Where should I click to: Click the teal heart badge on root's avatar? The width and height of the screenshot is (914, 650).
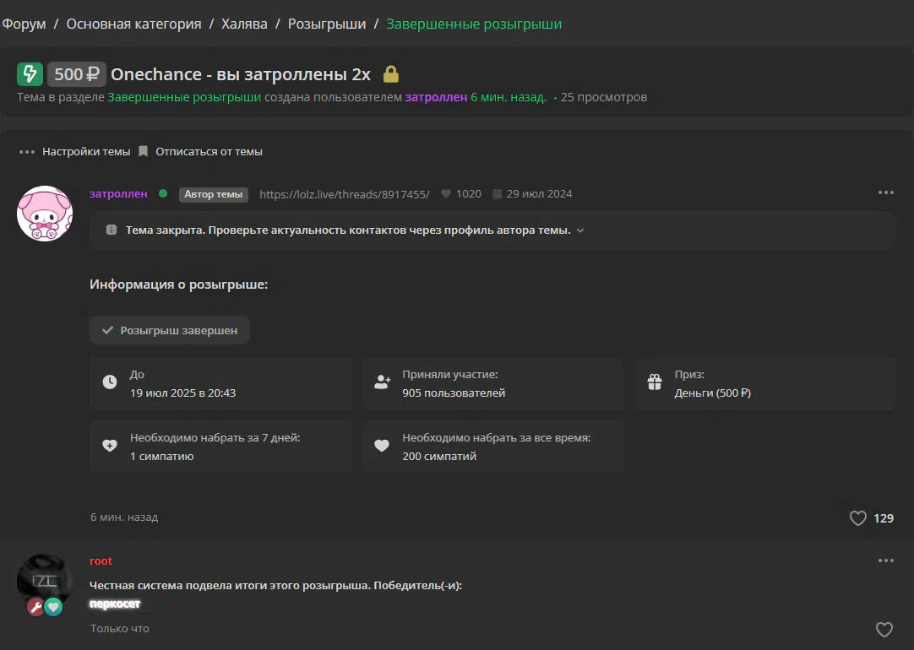[x=53, y=608]
